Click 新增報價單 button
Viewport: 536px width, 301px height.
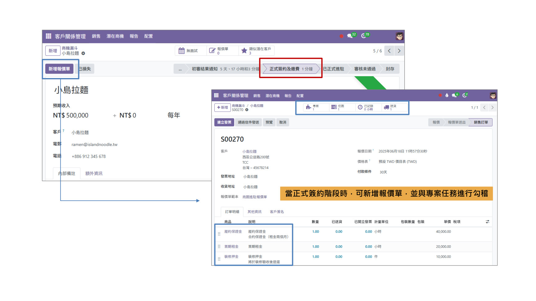[59, 69]
